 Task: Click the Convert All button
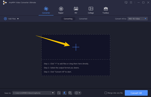(136, 93)
